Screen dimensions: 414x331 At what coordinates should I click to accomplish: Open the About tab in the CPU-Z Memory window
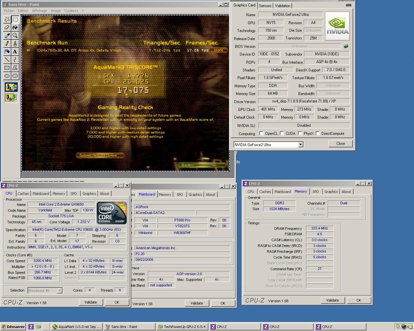click(x=346, y=192)
